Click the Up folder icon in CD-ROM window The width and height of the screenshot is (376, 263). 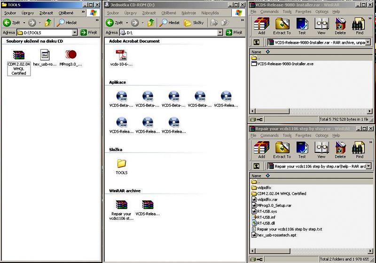(x=151, y=23)
